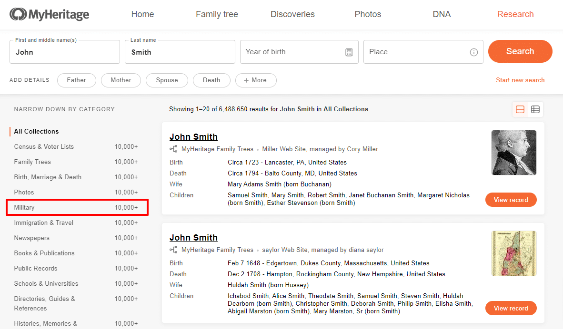Click Circa 1723 - Lancaster birth text

coord(287,162)
